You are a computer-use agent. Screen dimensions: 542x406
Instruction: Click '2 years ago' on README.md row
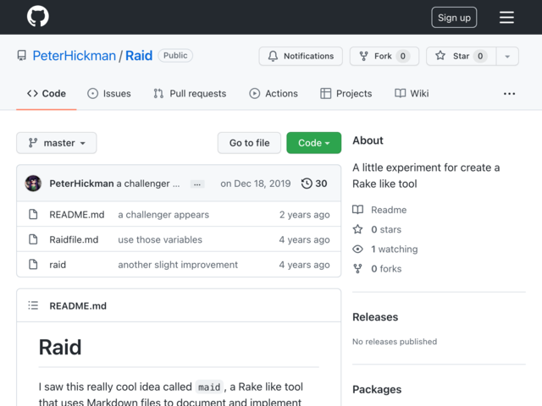305,215
